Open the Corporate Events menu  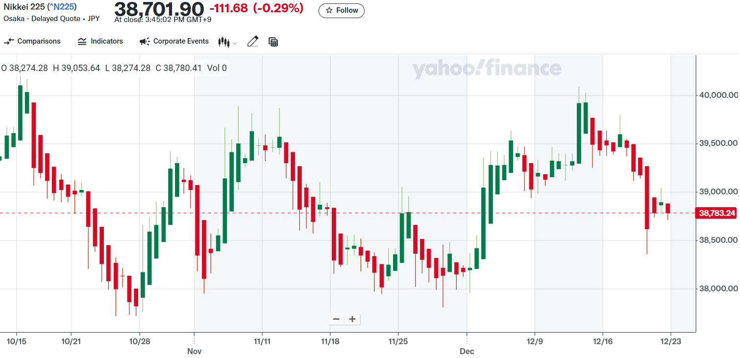pyautogui.click(x=174, y=42)
